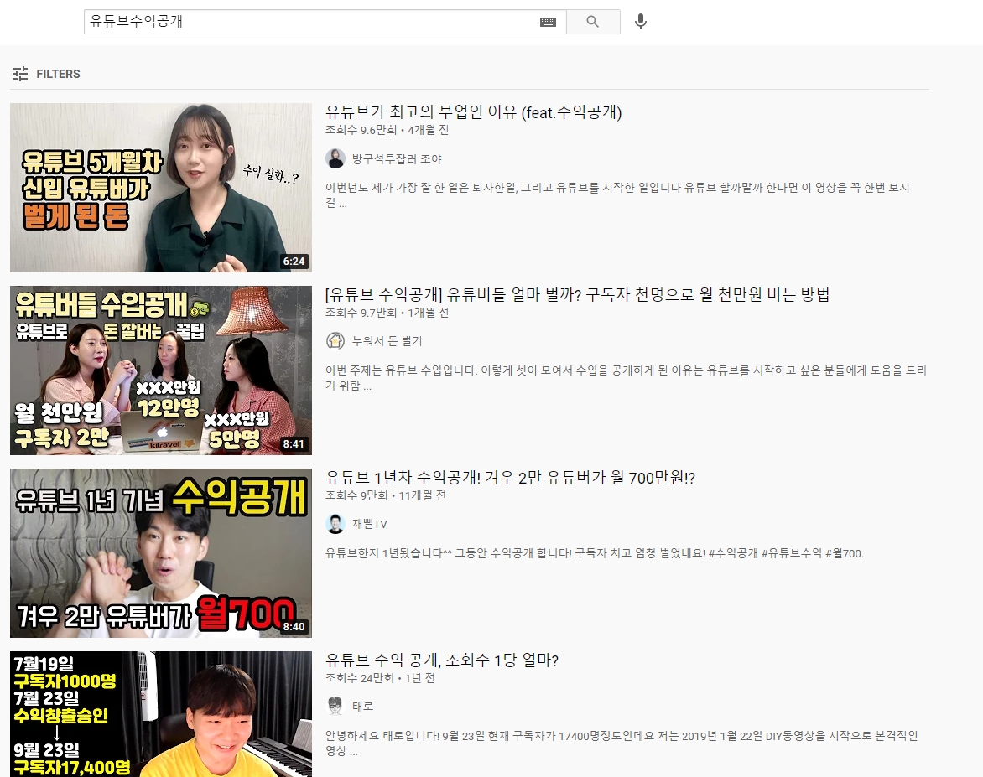Click 조회수 9.6만회 • 4개월 전 metadata
The image size is (983, 777).
tap(387, 130)
